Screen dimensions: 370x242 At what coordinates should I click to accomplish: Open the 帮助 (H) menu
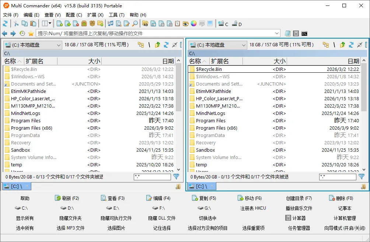tap(138, 15)
